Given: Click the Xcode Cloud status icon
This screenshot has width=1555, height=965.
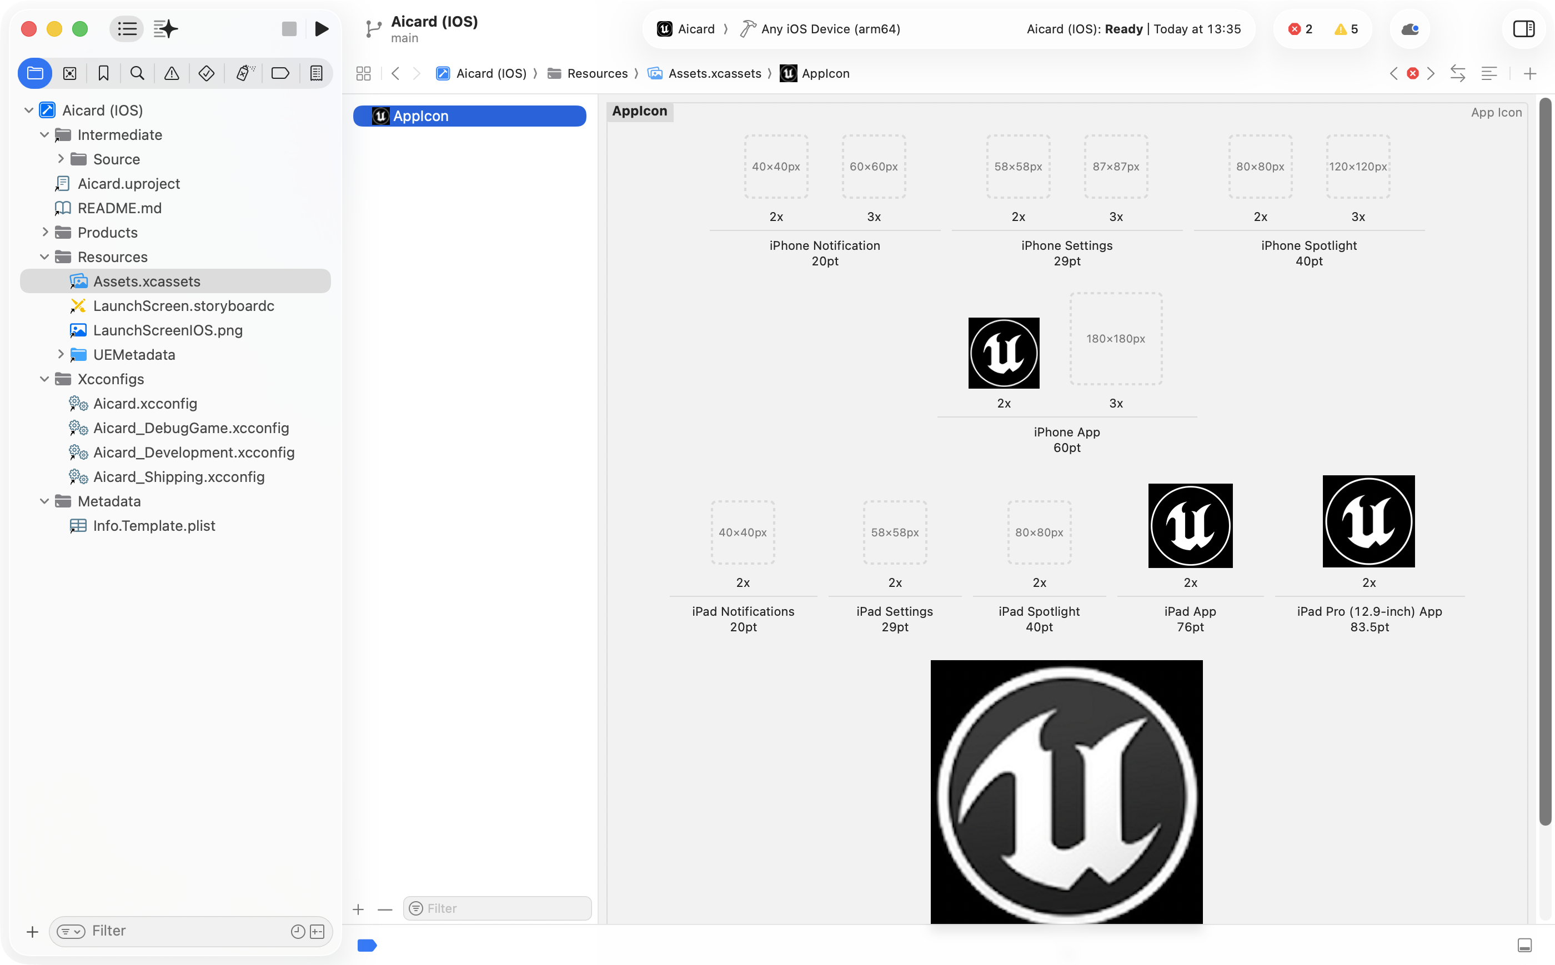Looking at the screenshot, I should 1409,29.
